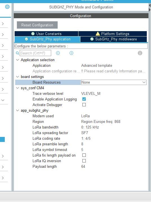Click LoRa spreading factor SF7 value
Screen dimensions: 151x202
(x=85, y=133)
